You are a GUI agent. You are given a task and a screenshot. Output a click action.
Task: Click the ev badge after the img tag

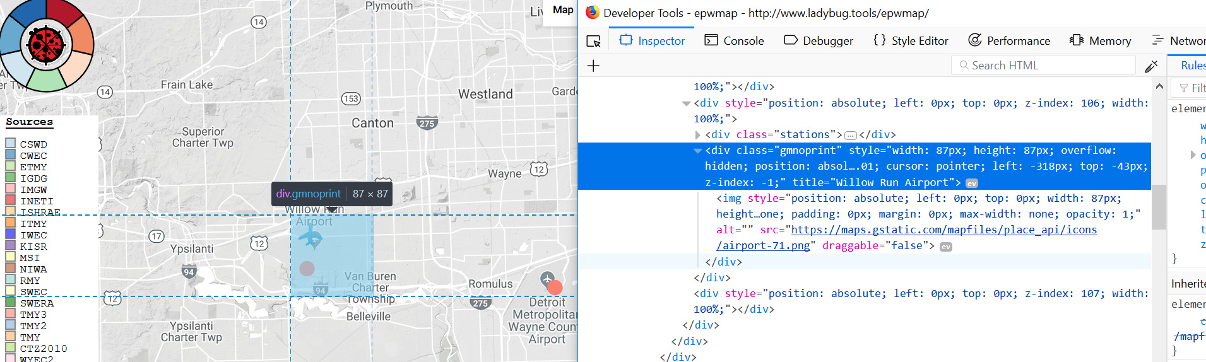tap(945, 247)
